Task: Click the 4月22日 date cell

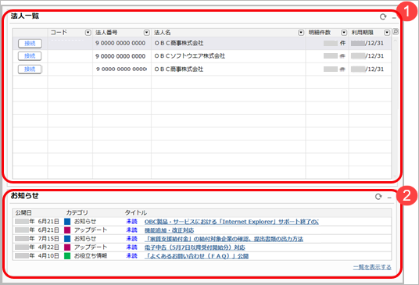Action: coord(37,247)
